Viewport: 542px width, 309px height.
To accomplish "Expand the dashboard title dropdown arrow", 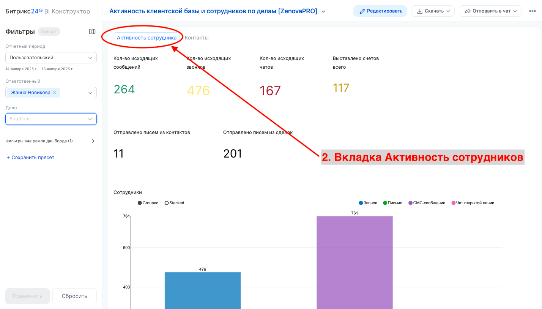I will click(323, 11).
